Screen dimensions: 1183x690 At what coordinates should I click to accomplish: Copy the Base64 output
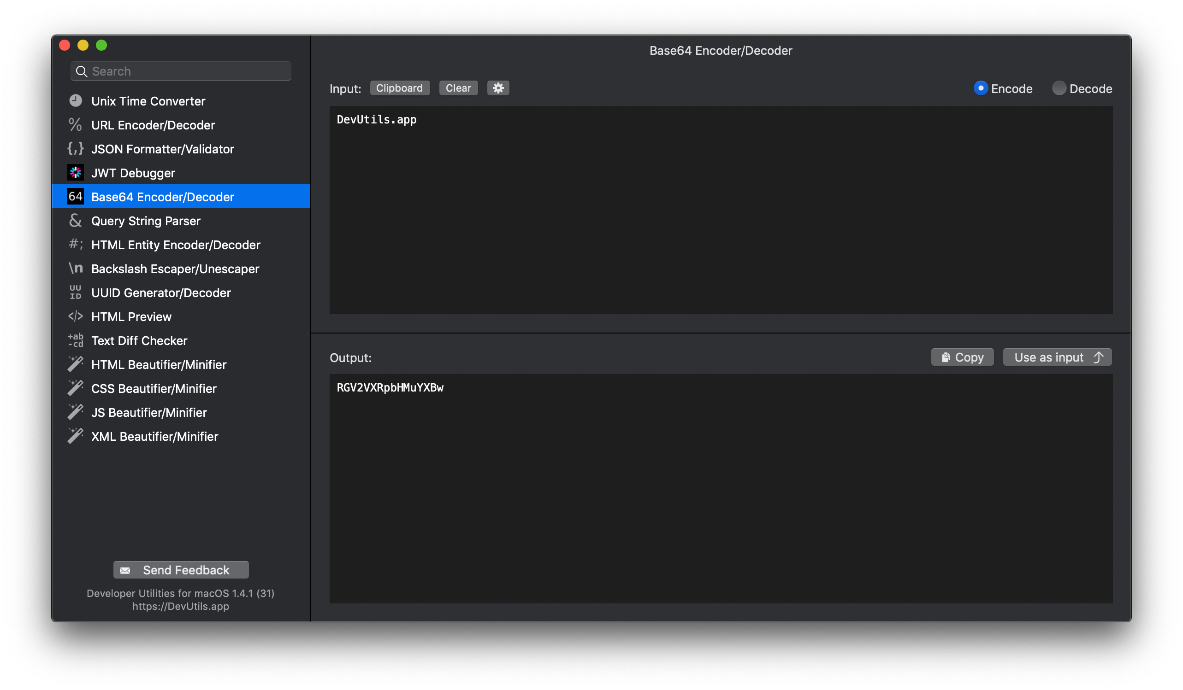point(962,357)
